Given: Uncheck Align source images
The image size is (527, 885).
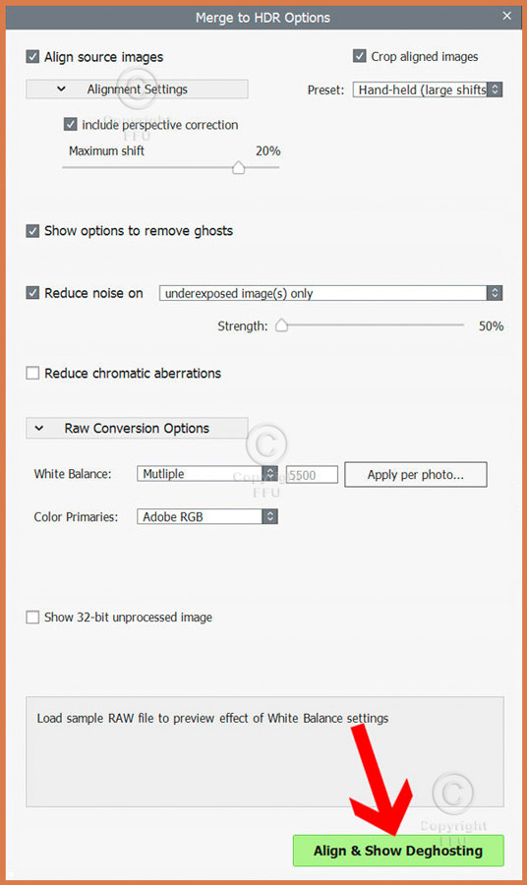Looking at the screenshot, I should [32, 57].
